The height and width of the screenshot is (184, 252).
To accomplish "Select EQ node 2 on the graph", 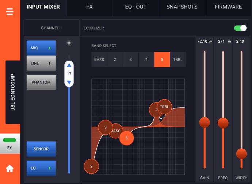I will 91,166.
